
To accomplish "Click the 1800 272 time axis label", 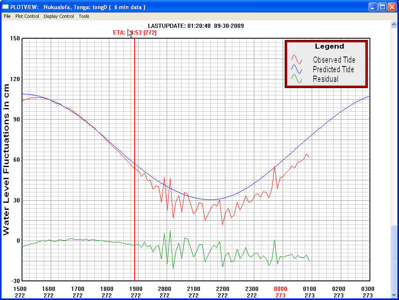I will coord(107,292).
